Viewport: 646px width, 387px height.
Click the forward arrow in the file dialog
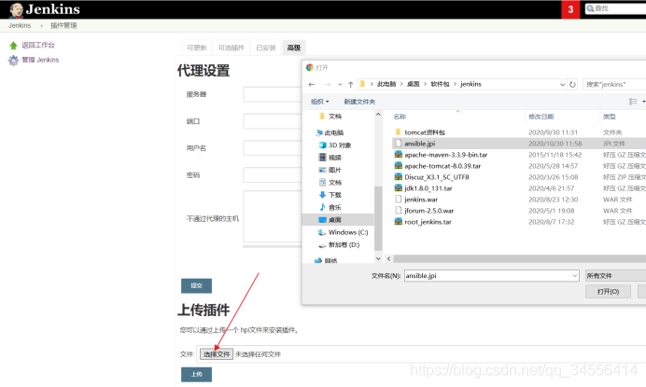tap(328, 85)
